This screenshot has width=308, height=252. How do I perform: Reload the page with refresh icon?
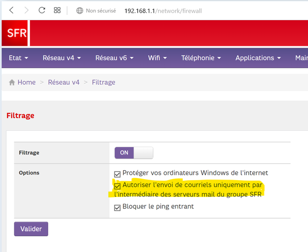(x=42, y=10)
